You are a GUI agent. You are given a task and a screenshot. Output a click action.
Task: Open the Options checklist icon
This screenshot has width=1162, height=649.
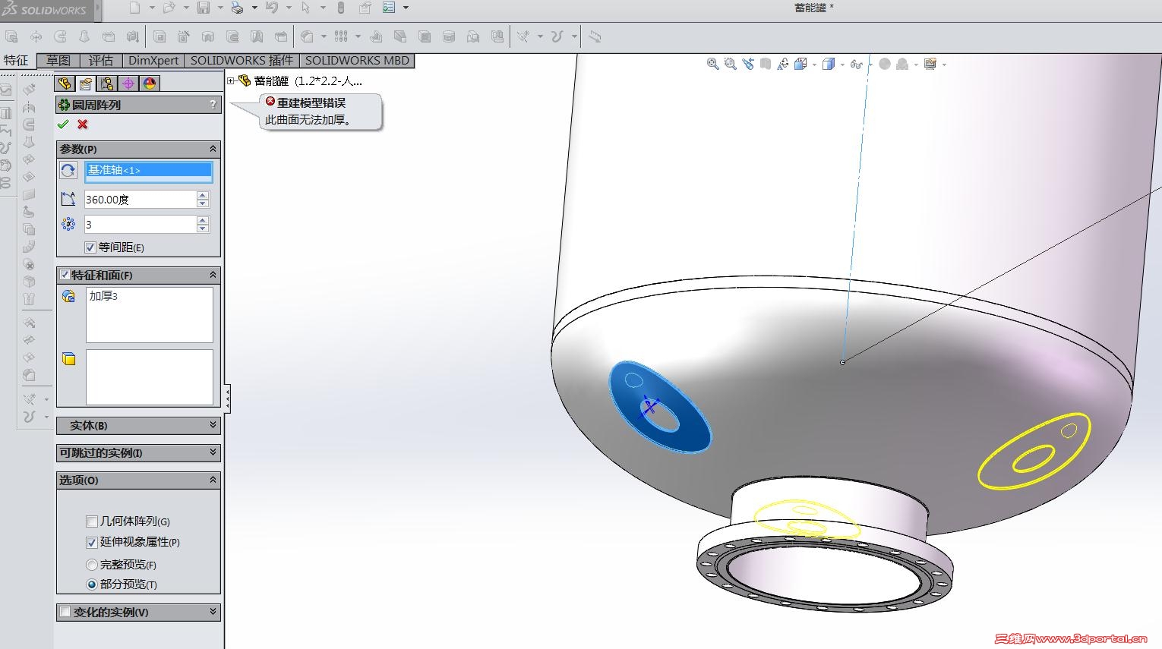pyautogui.click(x=389, y=8)
